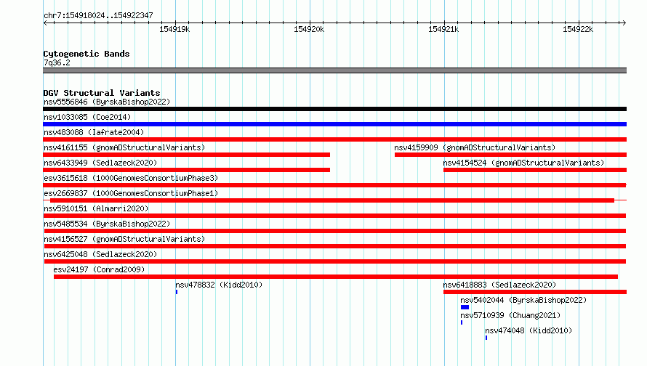
Task: Click the red bar under nsv6418883
Action: [x=535, y=292]
